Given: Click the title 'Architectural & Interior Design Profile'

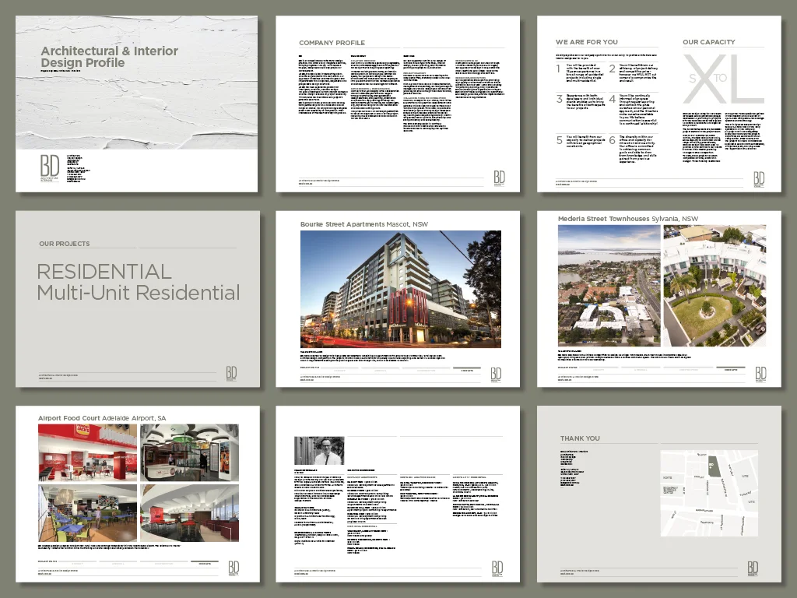Looking at the screenshot, I should click(x=109, y=56).
